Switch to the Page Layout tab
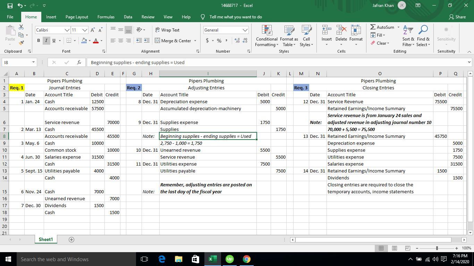Screen dimensions: 474x266 pos(77,17)
